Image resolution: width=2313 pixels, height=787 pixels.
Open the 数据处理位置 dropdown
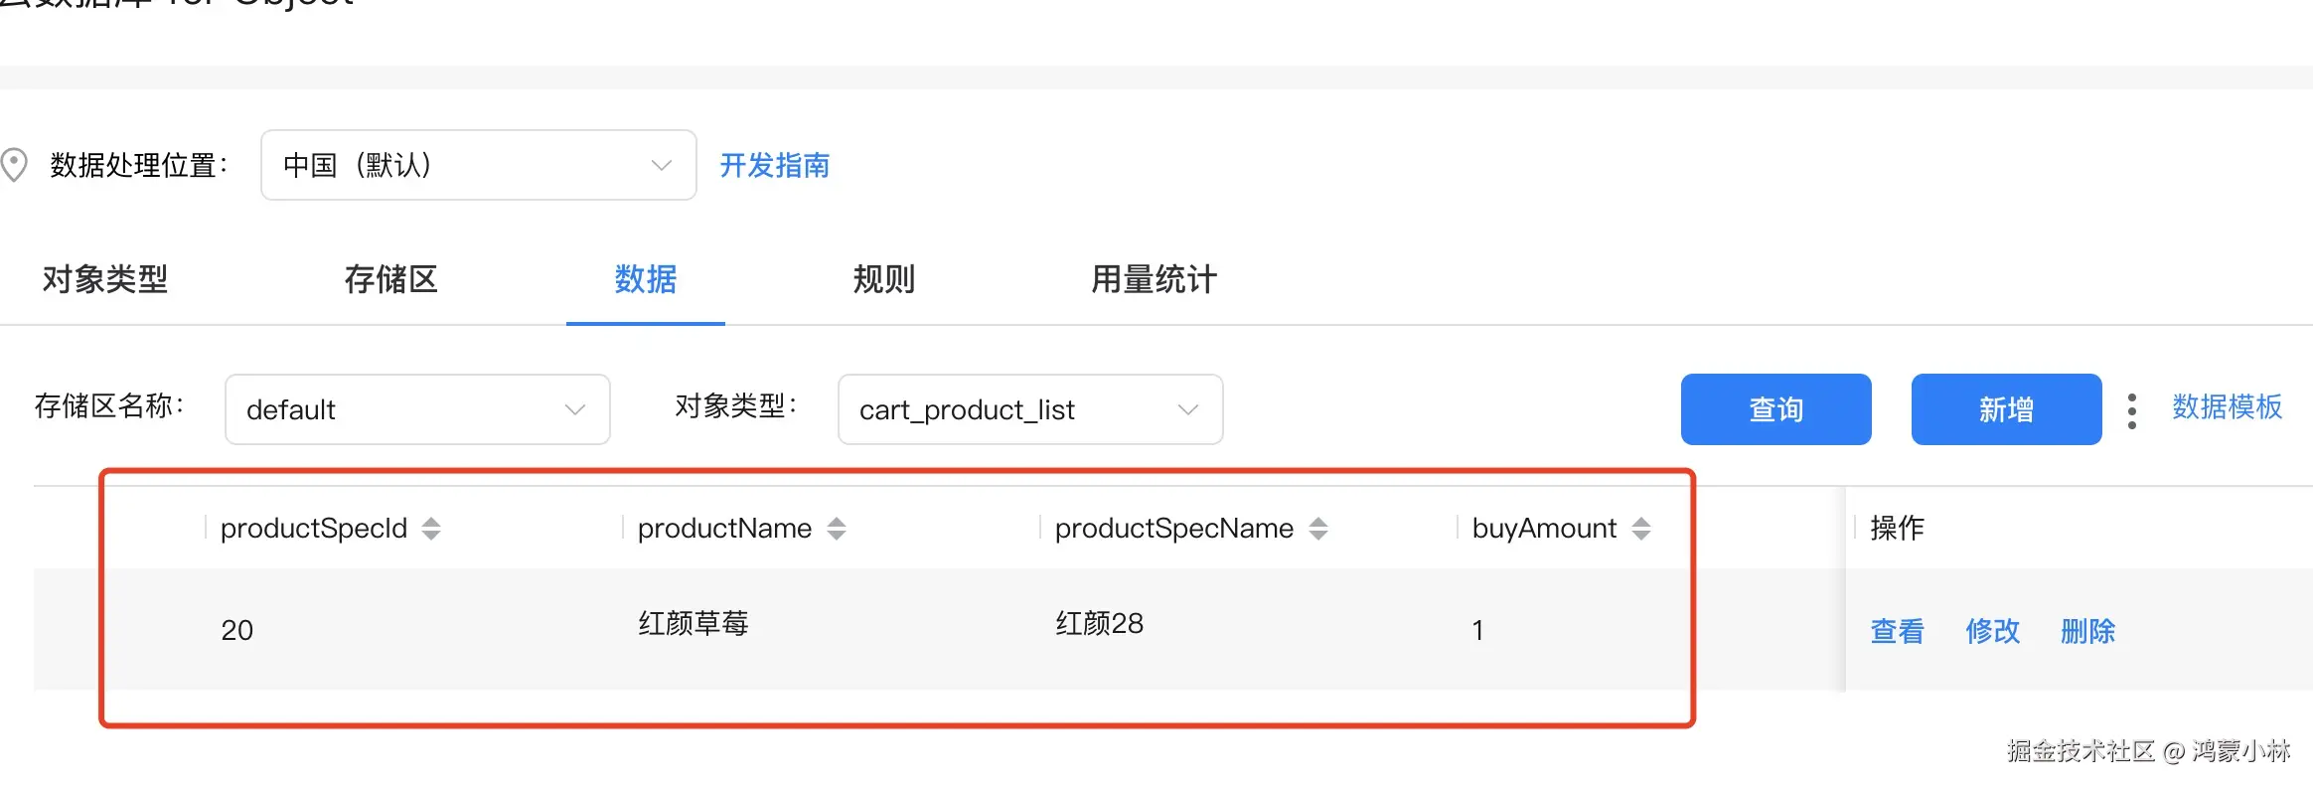478,165
